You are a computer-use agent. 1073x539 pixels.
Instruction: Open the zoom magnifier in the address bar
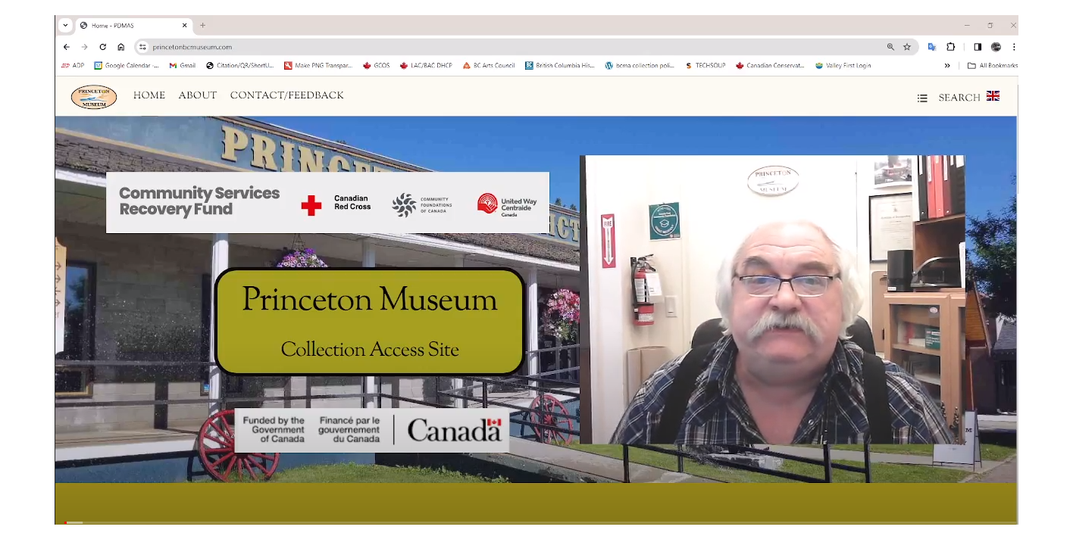[890, 46]
